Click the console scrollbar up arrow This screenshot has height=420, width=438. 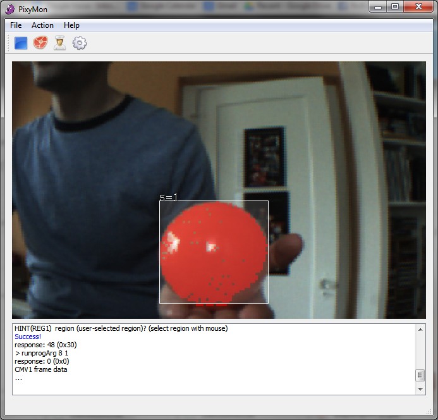point(420,329)
